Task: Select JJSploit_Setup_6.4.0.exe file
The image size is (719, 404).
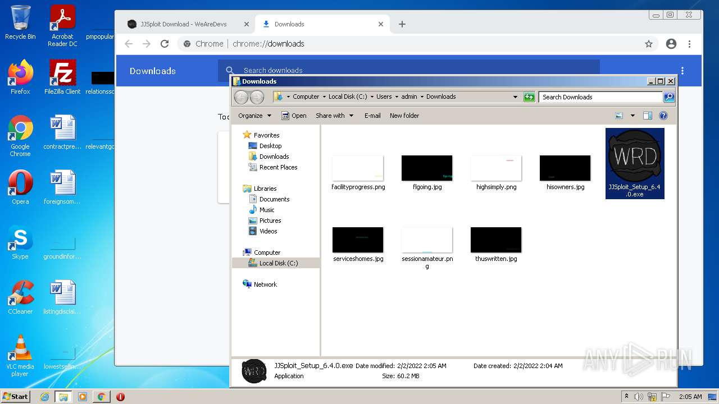Action: point(635,163)
